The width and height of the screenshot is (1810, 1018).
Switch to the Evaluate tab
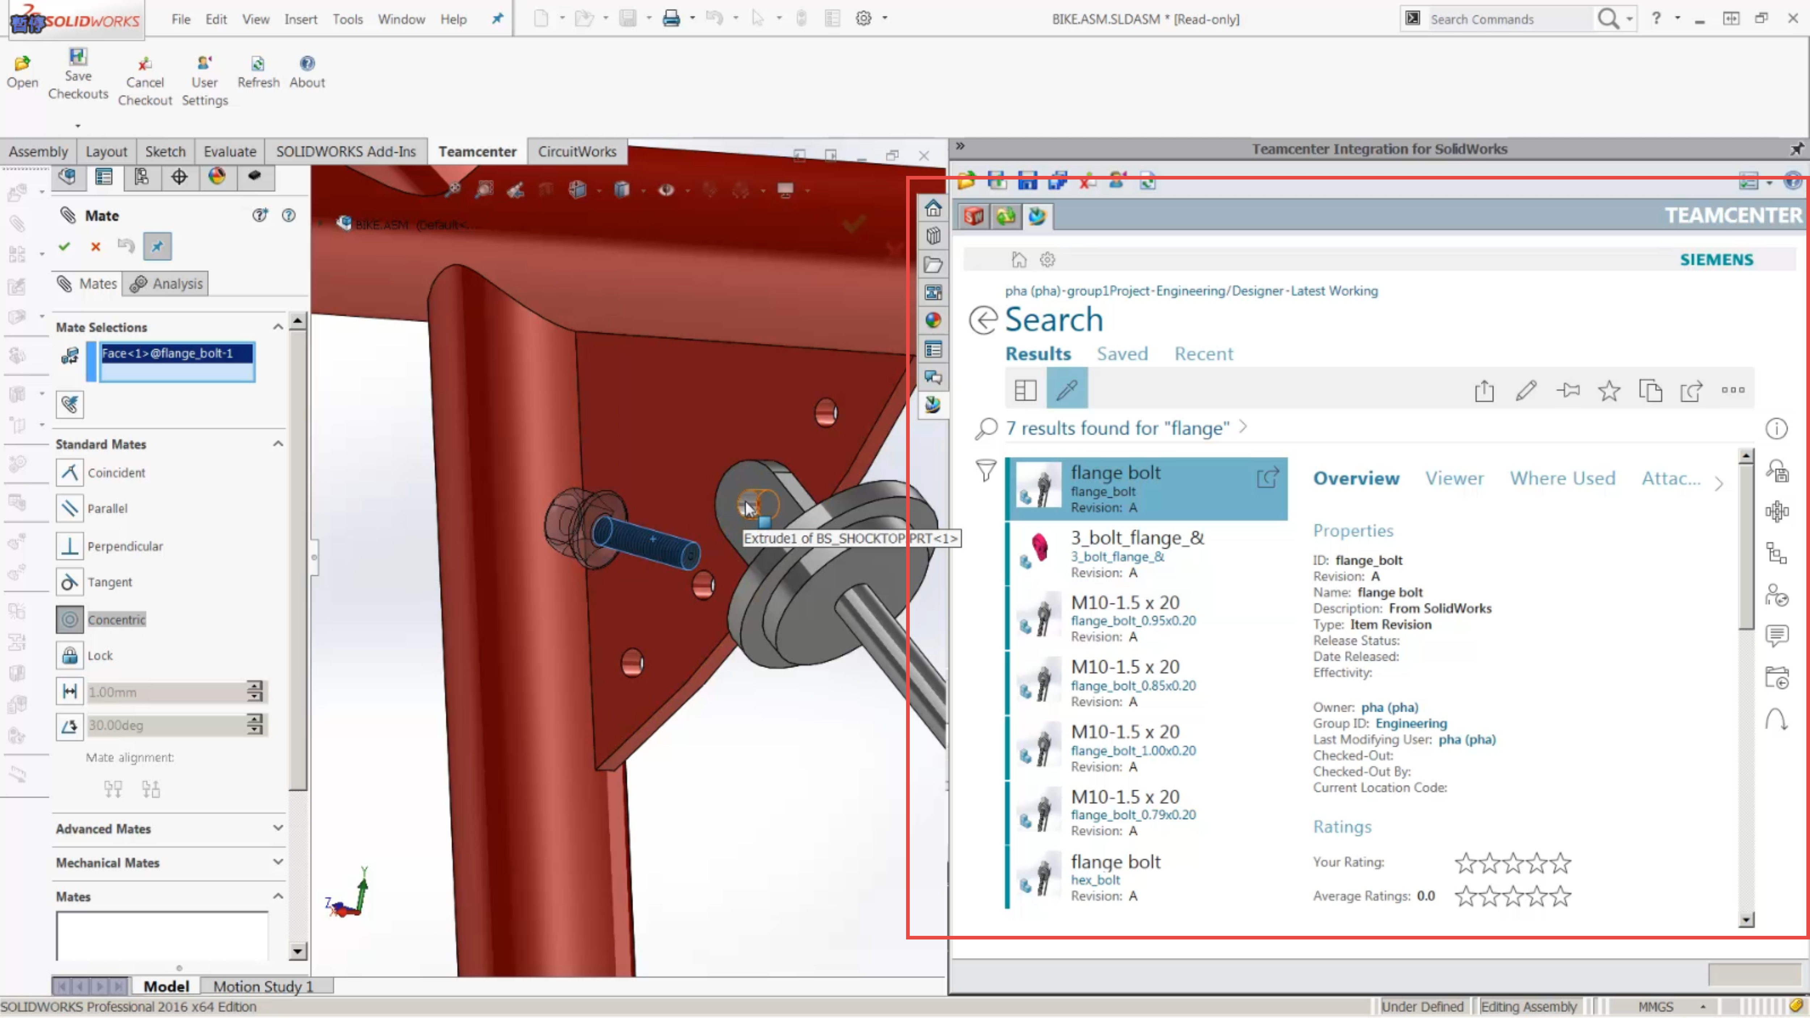230,152
